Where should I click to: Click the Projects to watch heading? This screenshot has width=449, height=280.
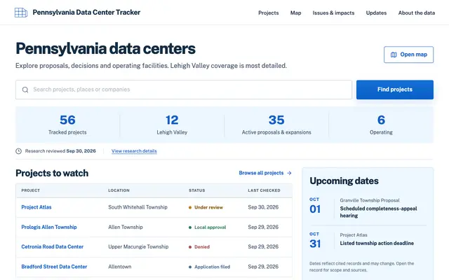coord(52,173)
